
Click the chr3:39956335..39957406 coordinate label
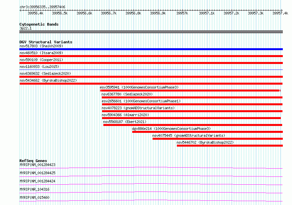42,7
